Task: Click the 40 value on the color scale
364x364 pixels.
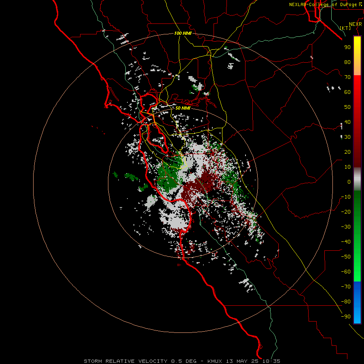Action: click(x=347, y=122)
